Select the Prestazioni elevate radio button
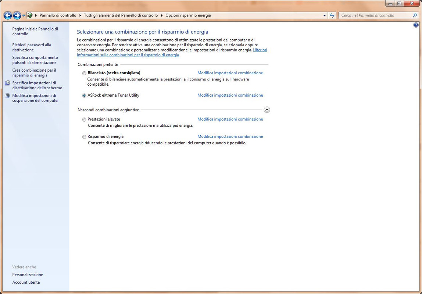The width and height of the screenshot is (422, 294). [x=84, y=119]
